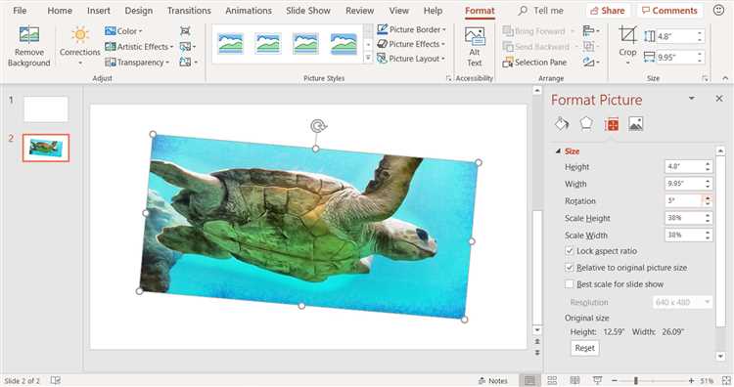
Task: Uncheck Lock aspect ratio
Action: tap(570, 251)
